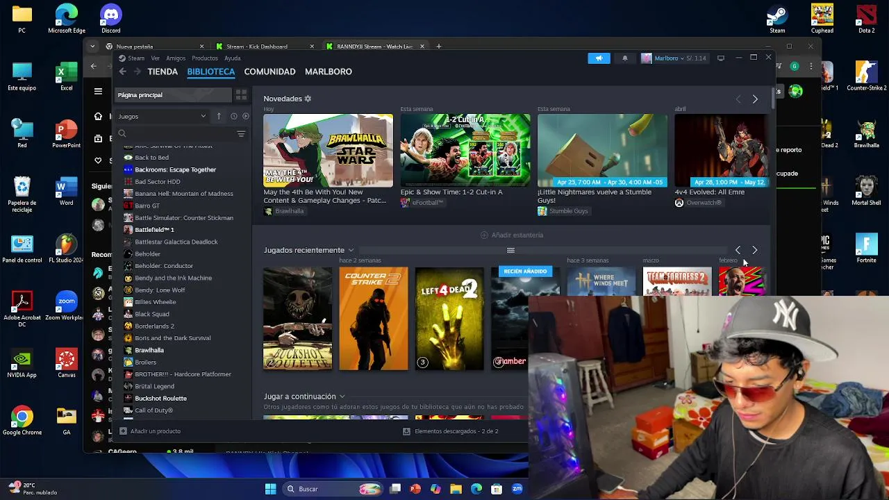Open Counter-Strike 2 game cover

click(374, 319)
